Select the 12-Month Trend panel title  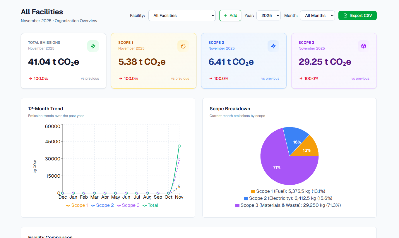point(45,108)
